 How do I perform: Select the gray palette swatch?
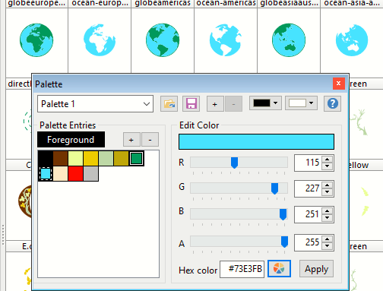pos(90,174)
